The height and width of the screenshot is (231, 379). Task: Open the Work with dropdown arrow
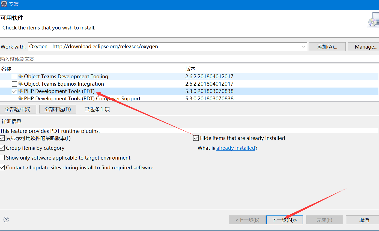click(303, 47)
